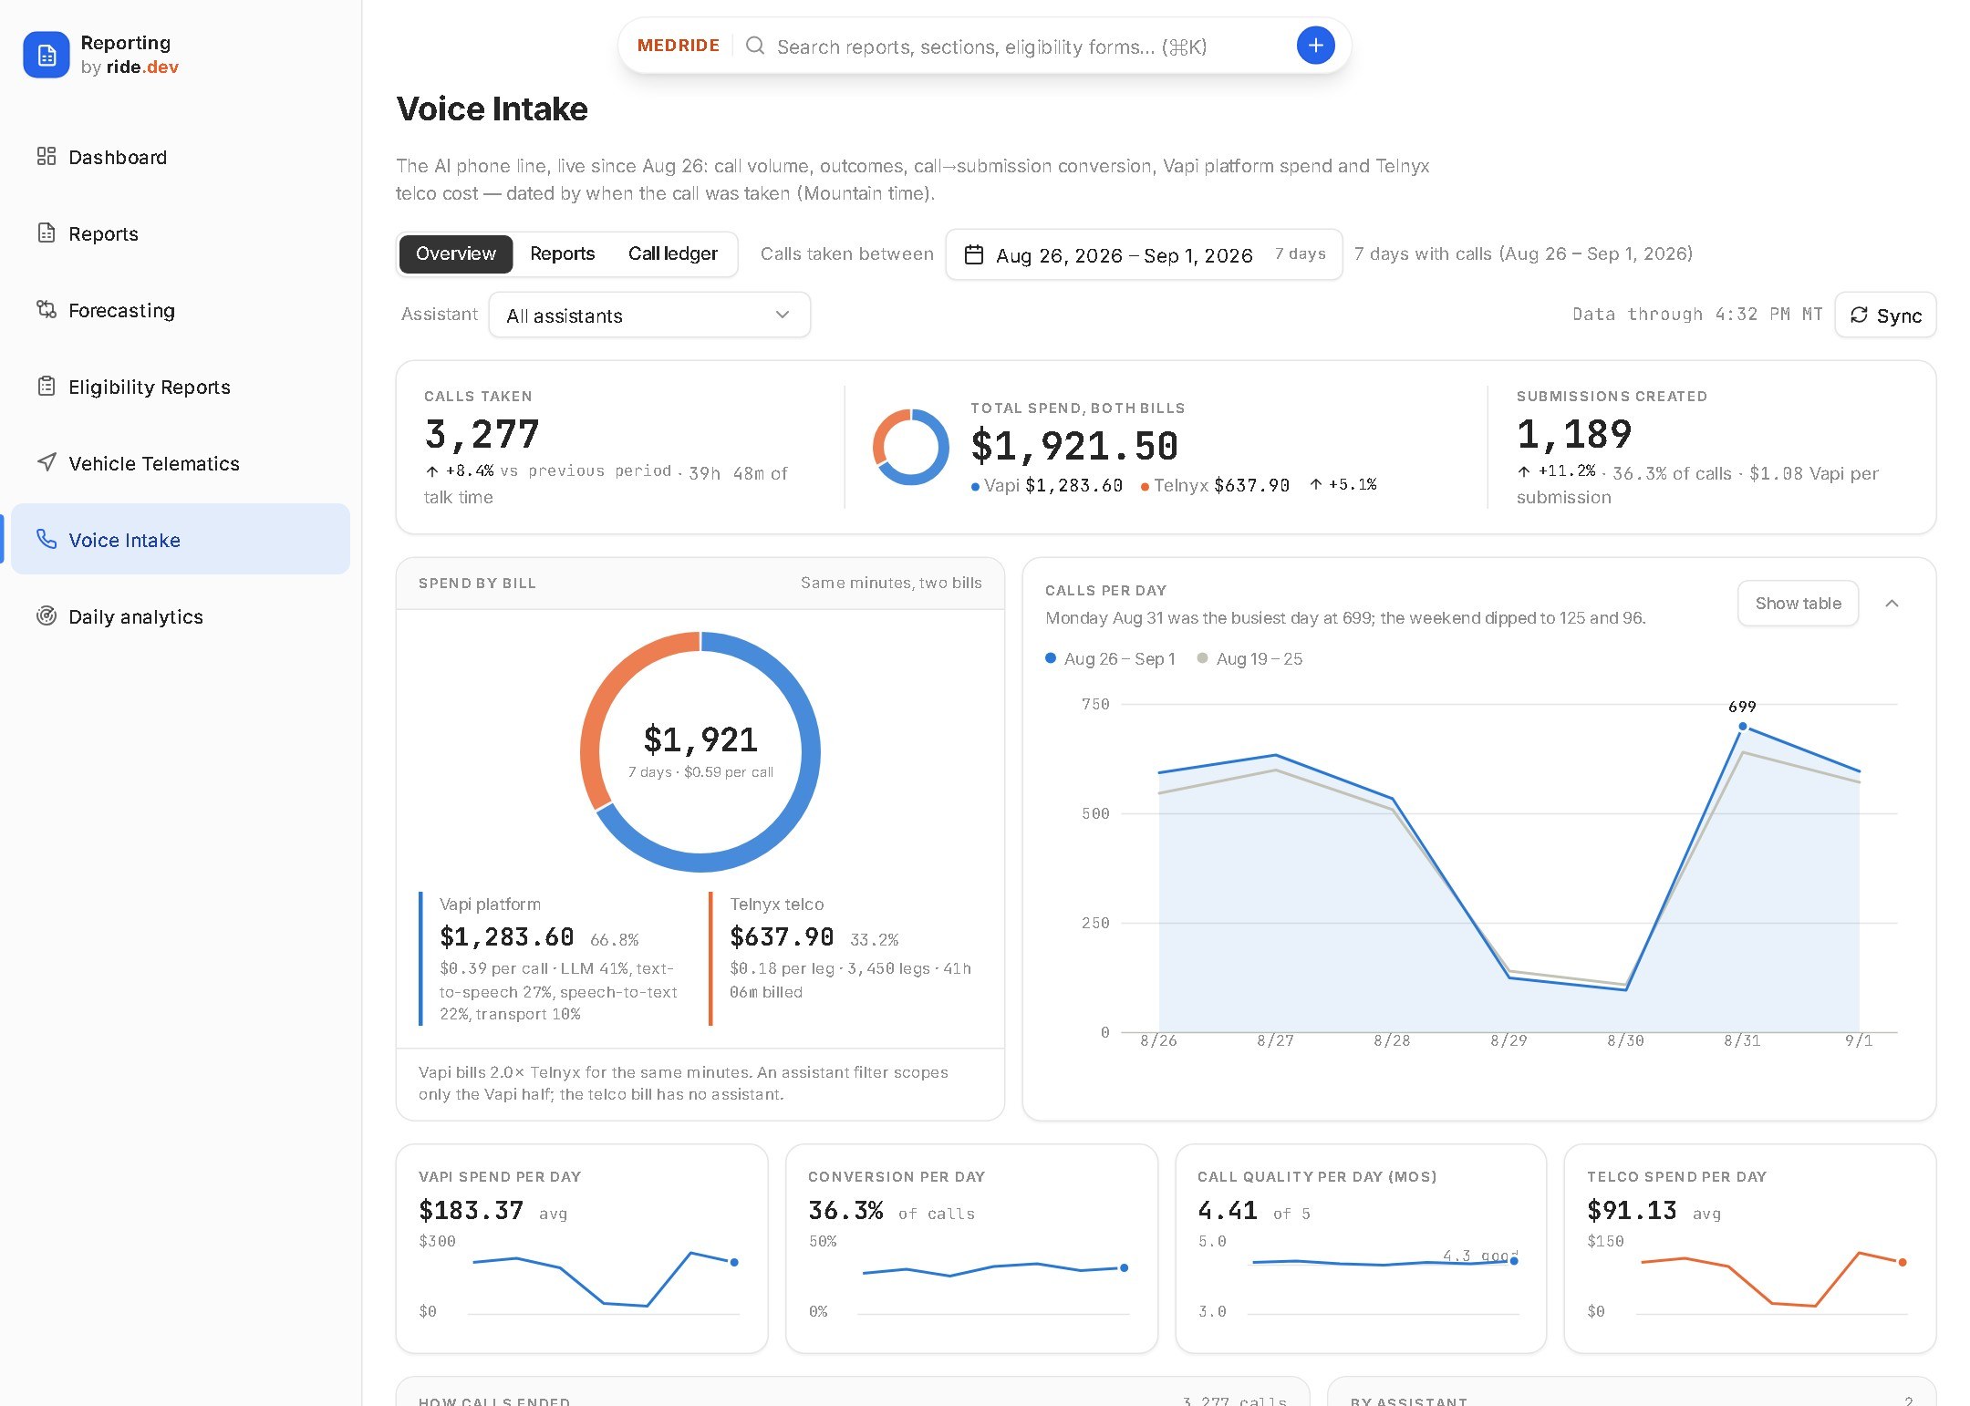Open the Telco spend per day card
The image size is (1970, 1406).
[1750, 1249]
